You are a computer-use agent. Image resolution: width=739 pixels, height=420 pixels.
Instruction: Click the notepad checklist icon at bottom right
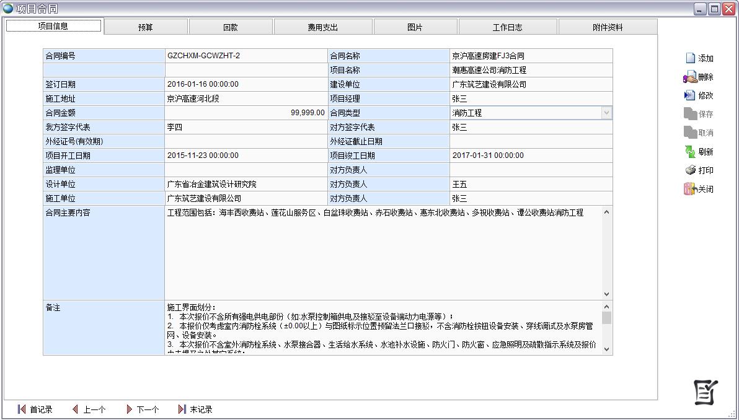coord(706,392)
